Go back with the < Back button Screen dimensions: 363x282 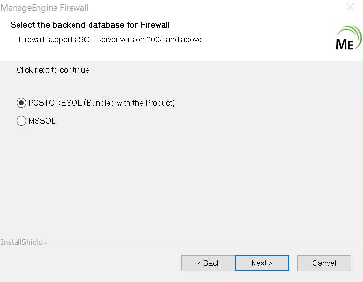[x=208, y=263]
